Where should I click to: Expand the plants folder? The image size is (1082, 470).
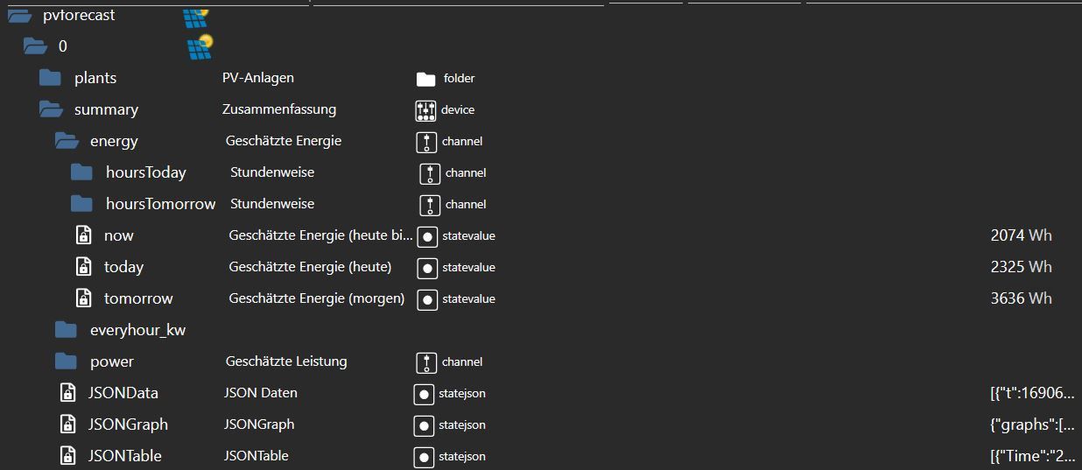(x=51, y=78)
